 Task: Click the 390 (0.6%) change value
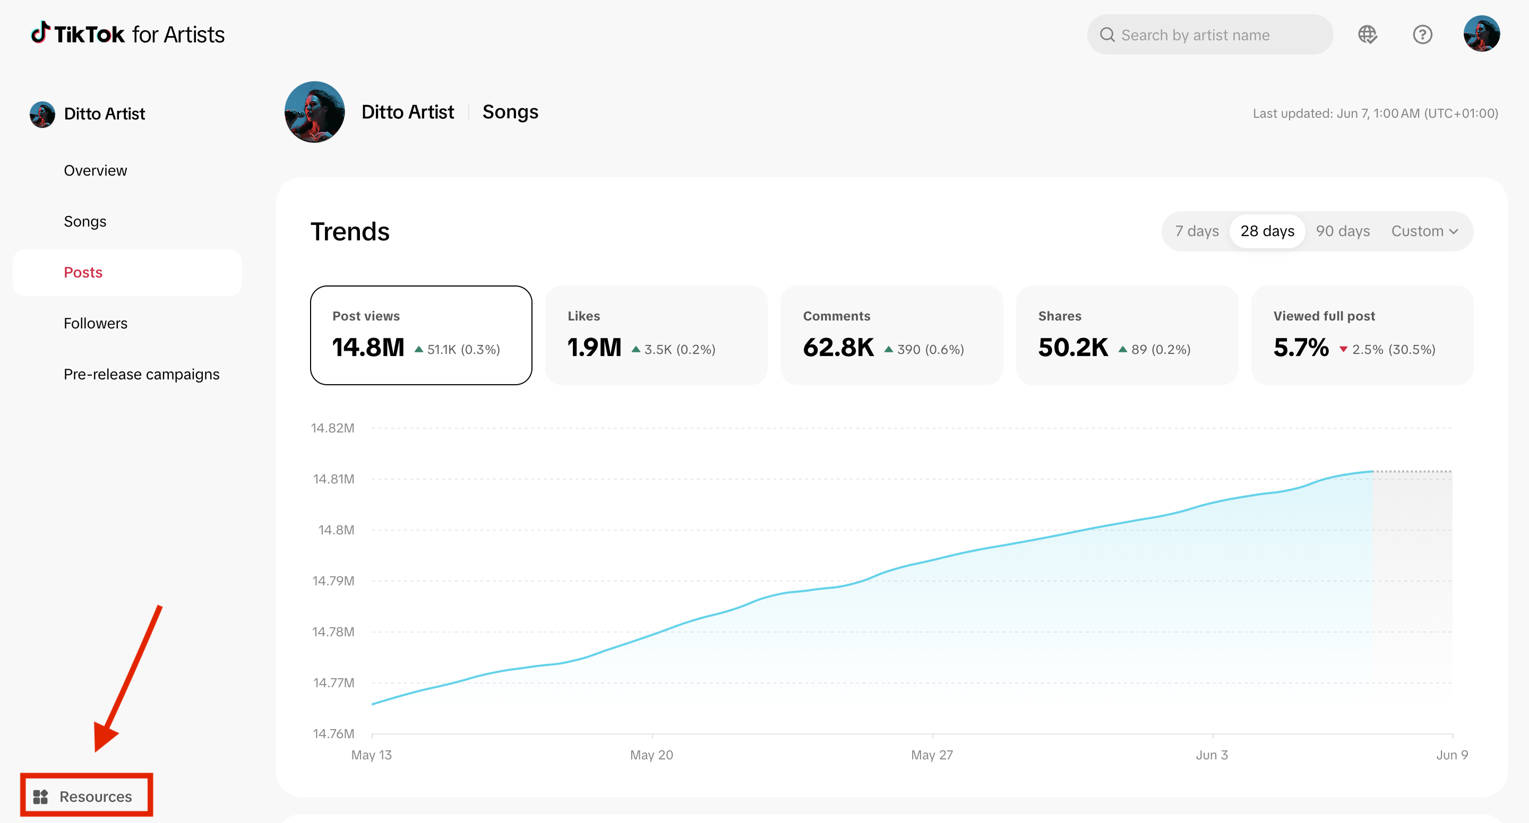pyautogui.click(x=930, y=350)
